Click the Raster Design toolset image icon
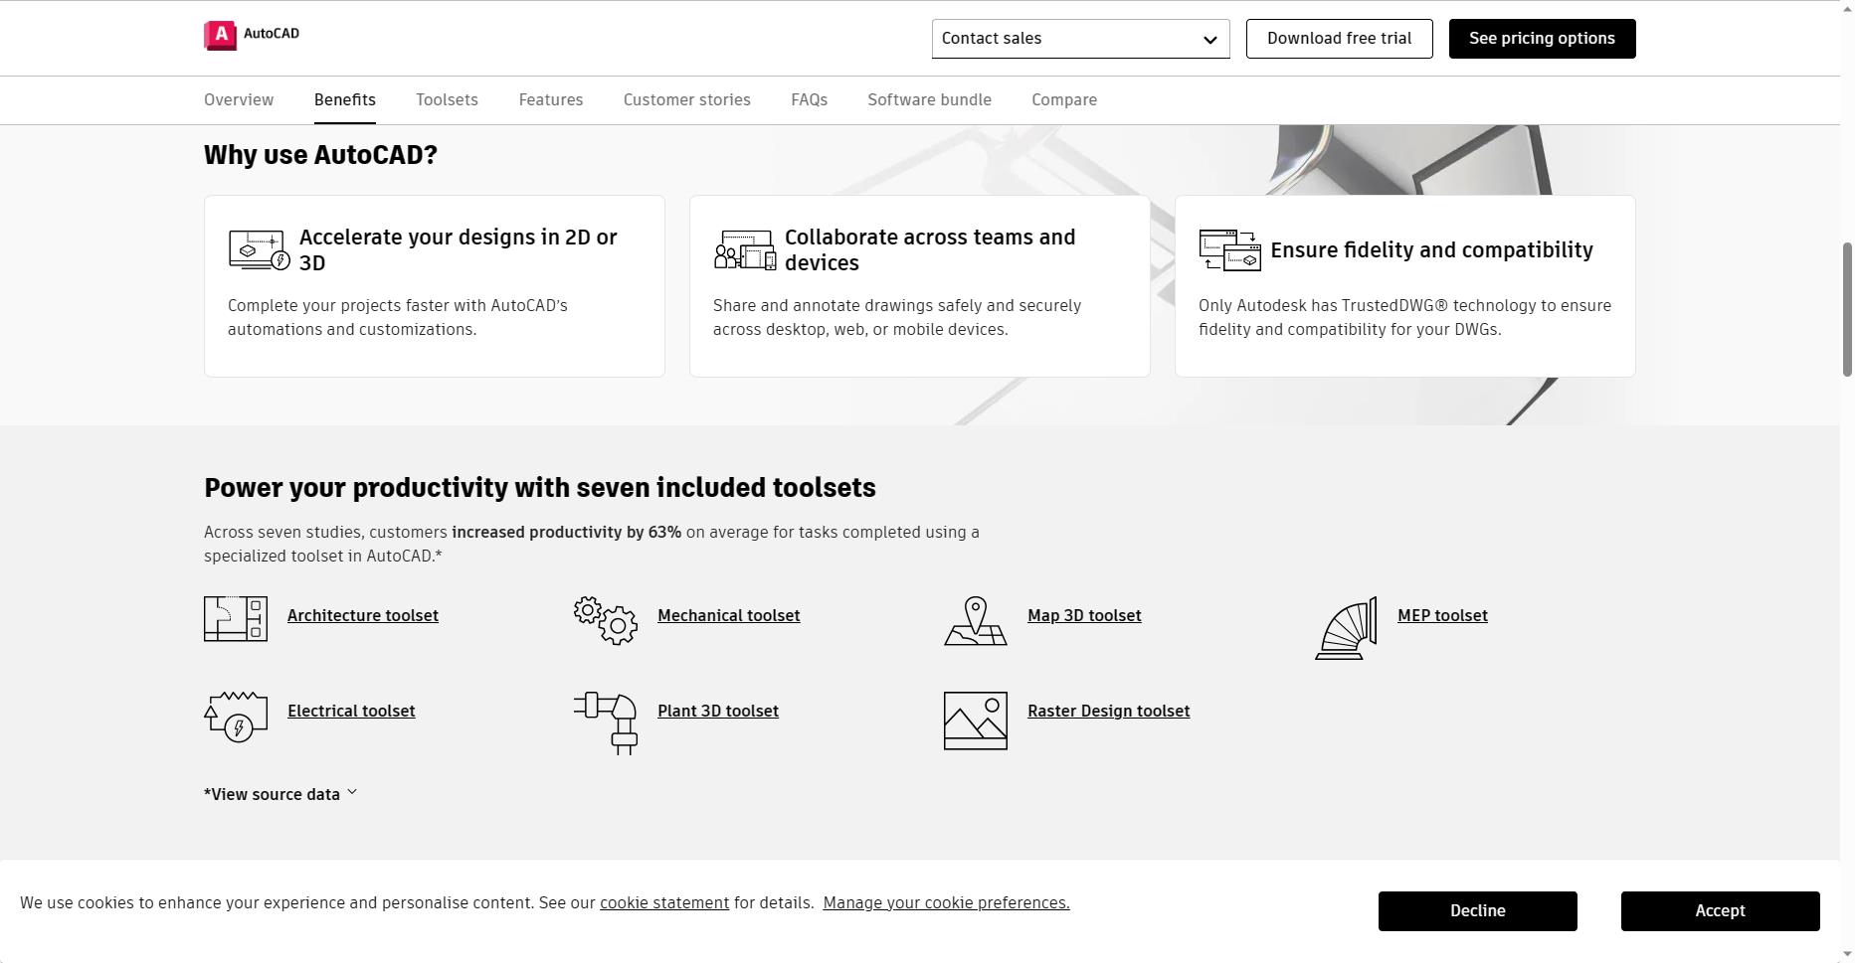The height and width of the screenshot is (963, 1855). (x=976, y=721)
